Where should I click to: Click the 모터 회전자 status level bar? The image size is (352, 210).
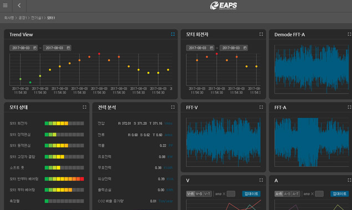[x=64, y=123]
